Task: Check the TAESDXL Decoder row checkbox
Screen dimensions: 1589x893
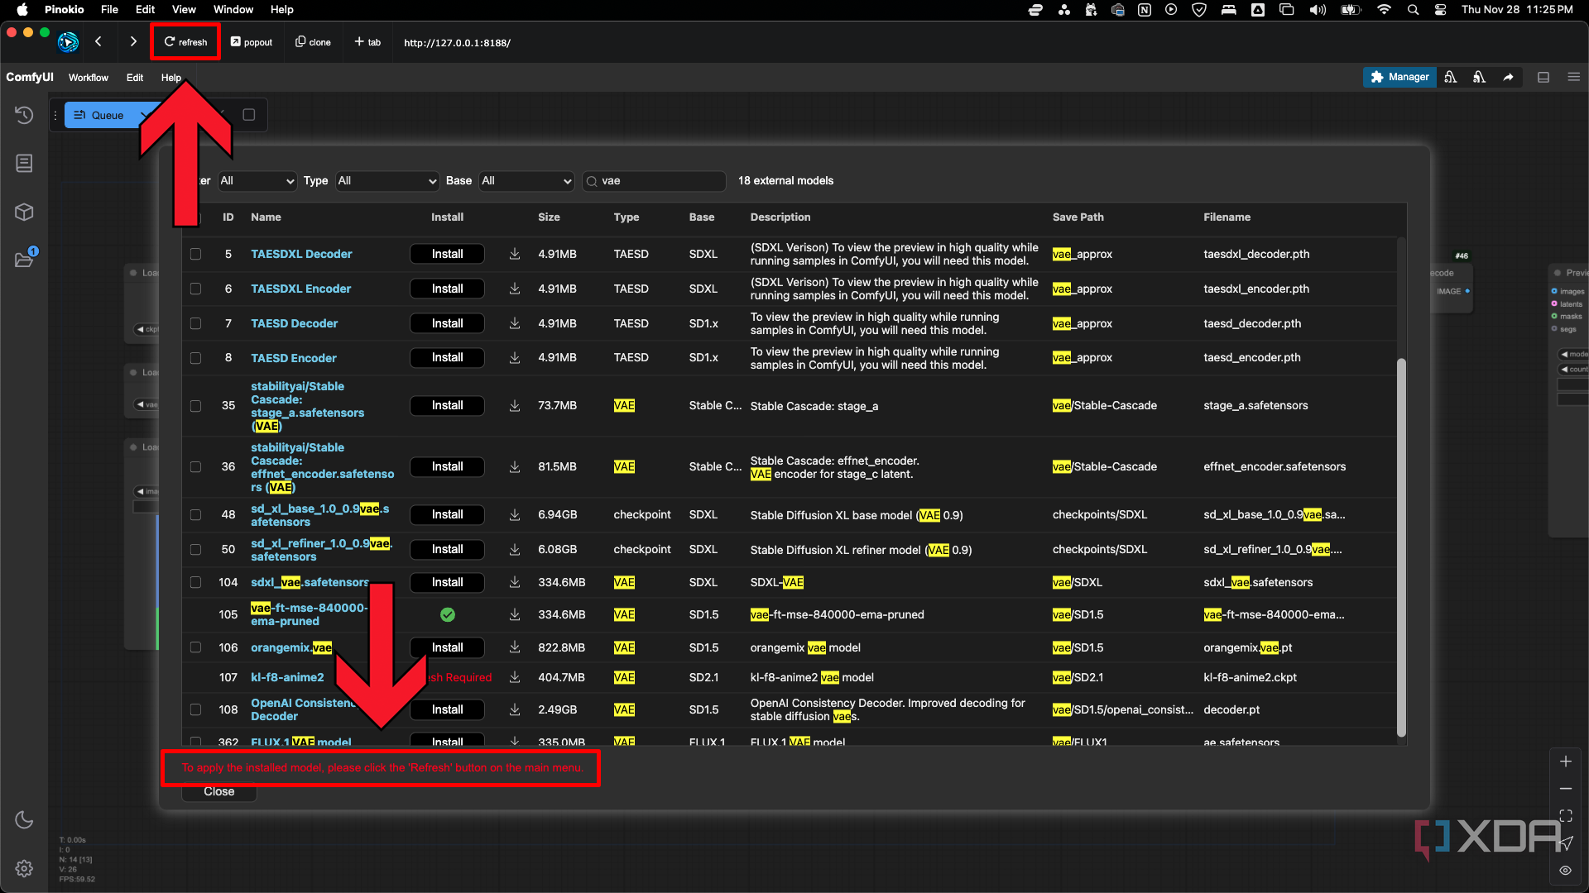Action: [195, 254]
